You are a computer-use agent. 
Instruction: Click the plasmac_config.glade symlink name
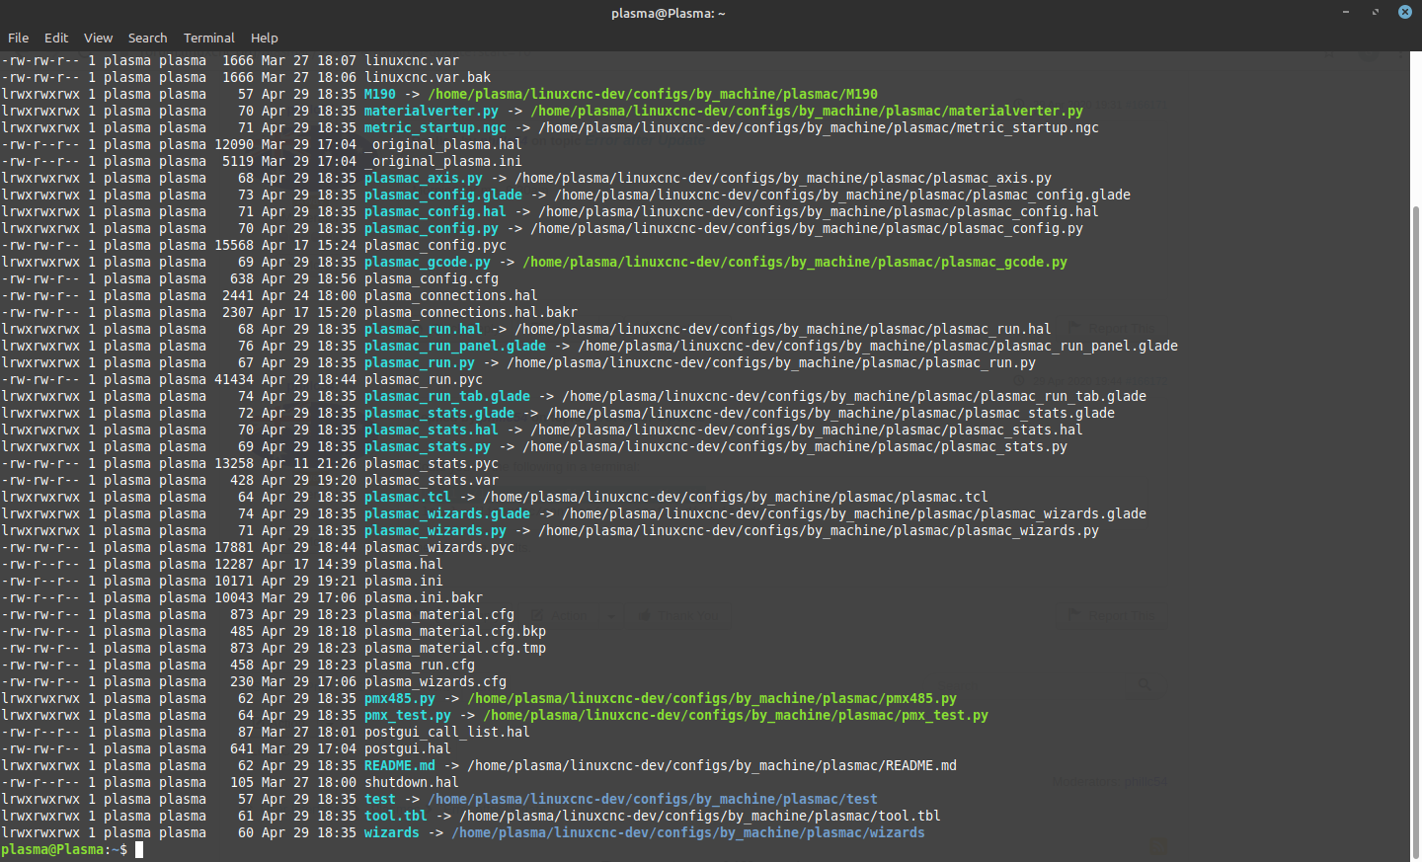click(x=443, y=195)
